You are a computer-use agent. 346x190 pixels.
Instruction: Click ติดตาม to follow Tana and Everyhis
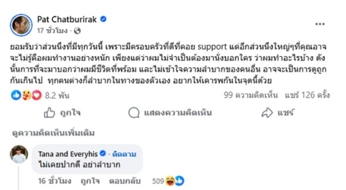[125, 154]
